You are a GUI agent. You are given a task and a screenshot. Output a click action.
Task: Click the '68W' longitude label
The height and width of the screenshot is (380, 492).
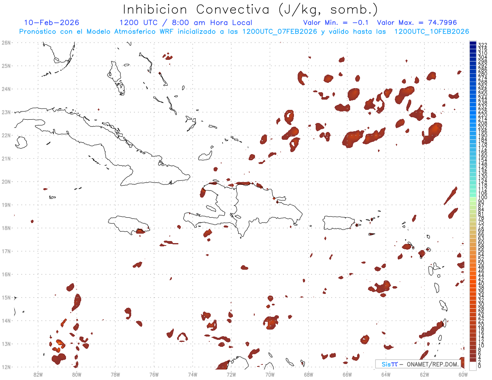tap(308, 374)
